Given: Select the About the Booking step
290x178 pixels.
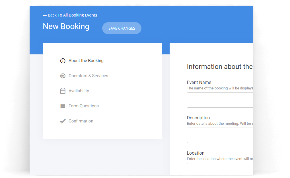Looking at the screenshot, I should (x=86, y=61).
